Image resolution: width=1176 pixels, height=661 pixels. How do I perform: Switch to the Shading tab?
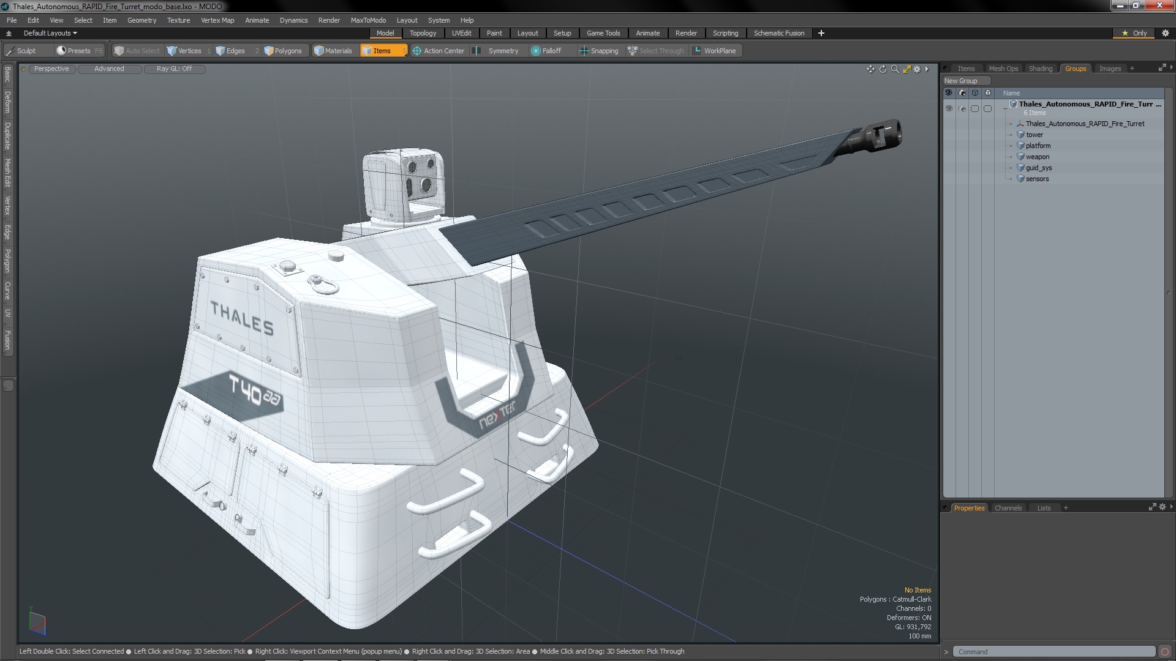(x=1040, y=69)
